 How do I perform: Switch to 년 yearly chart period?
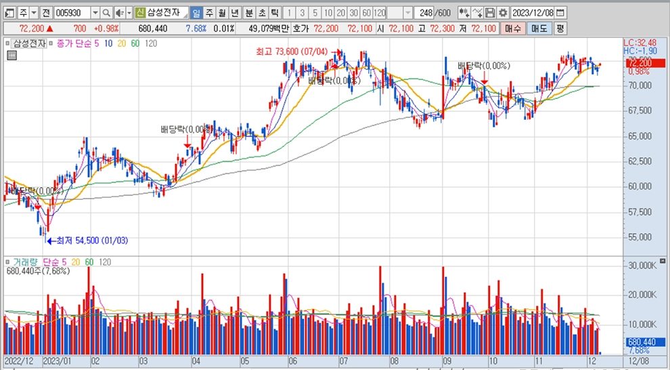[x=235, y=13]
